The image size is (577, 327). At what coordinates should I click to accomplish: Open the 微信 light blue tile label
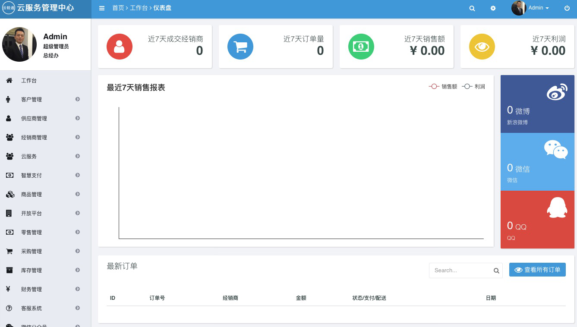(512, 180)
